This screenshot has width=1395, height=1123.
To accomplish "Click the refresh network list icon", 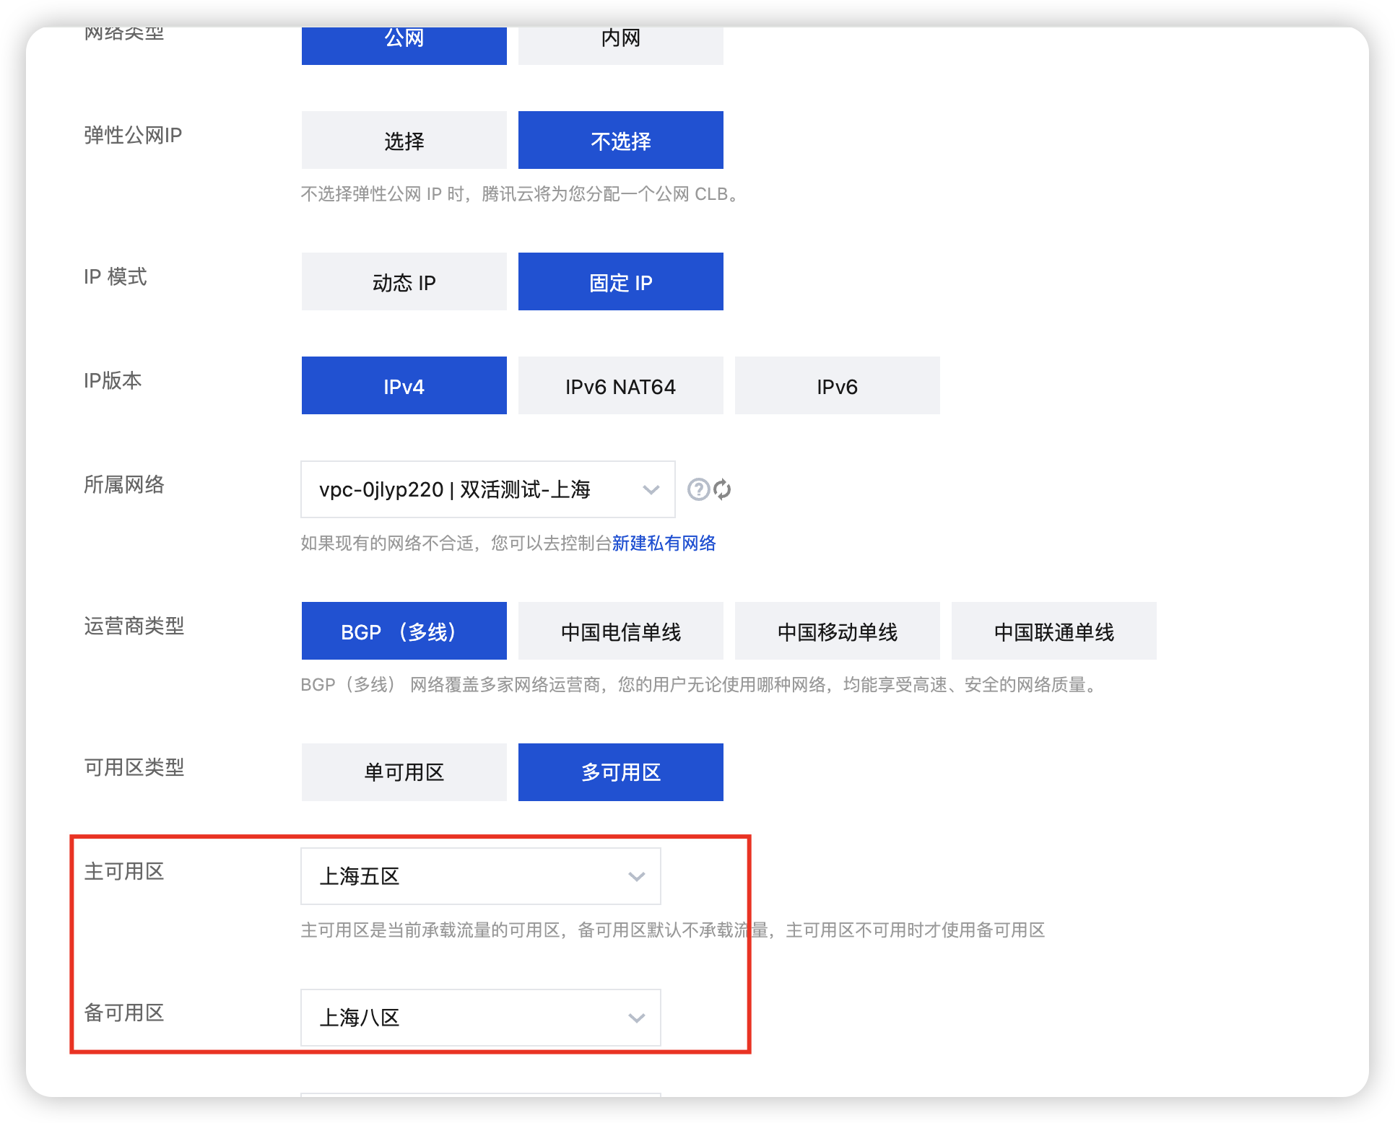I will tap(722, 489).
